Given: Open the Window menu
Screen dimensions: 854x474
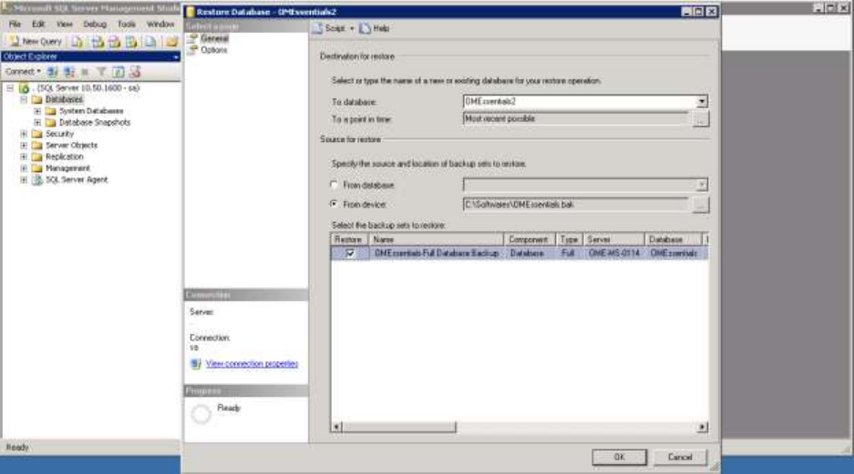Looking at the screenshot, I should [x=160, y=24].
